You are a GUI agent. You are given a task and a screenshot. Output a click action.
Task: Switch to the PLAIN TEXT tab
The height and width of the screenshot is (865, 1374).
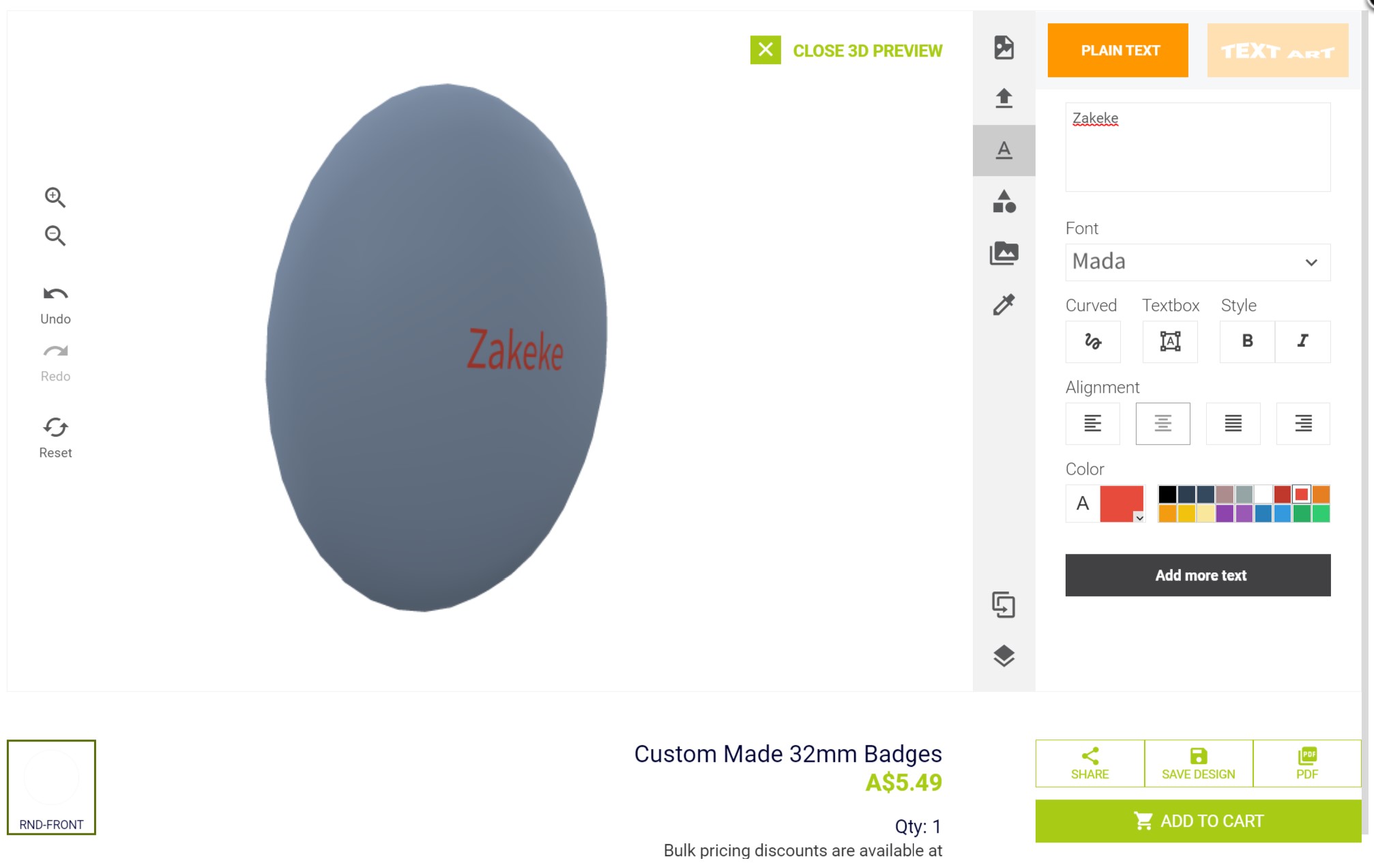point(1118,49)
